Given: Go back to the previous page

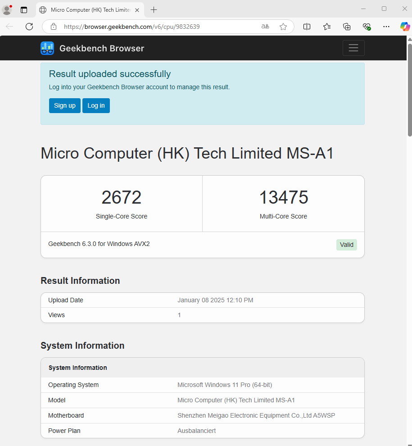Looking at the screenshot, I should point(9,27).
